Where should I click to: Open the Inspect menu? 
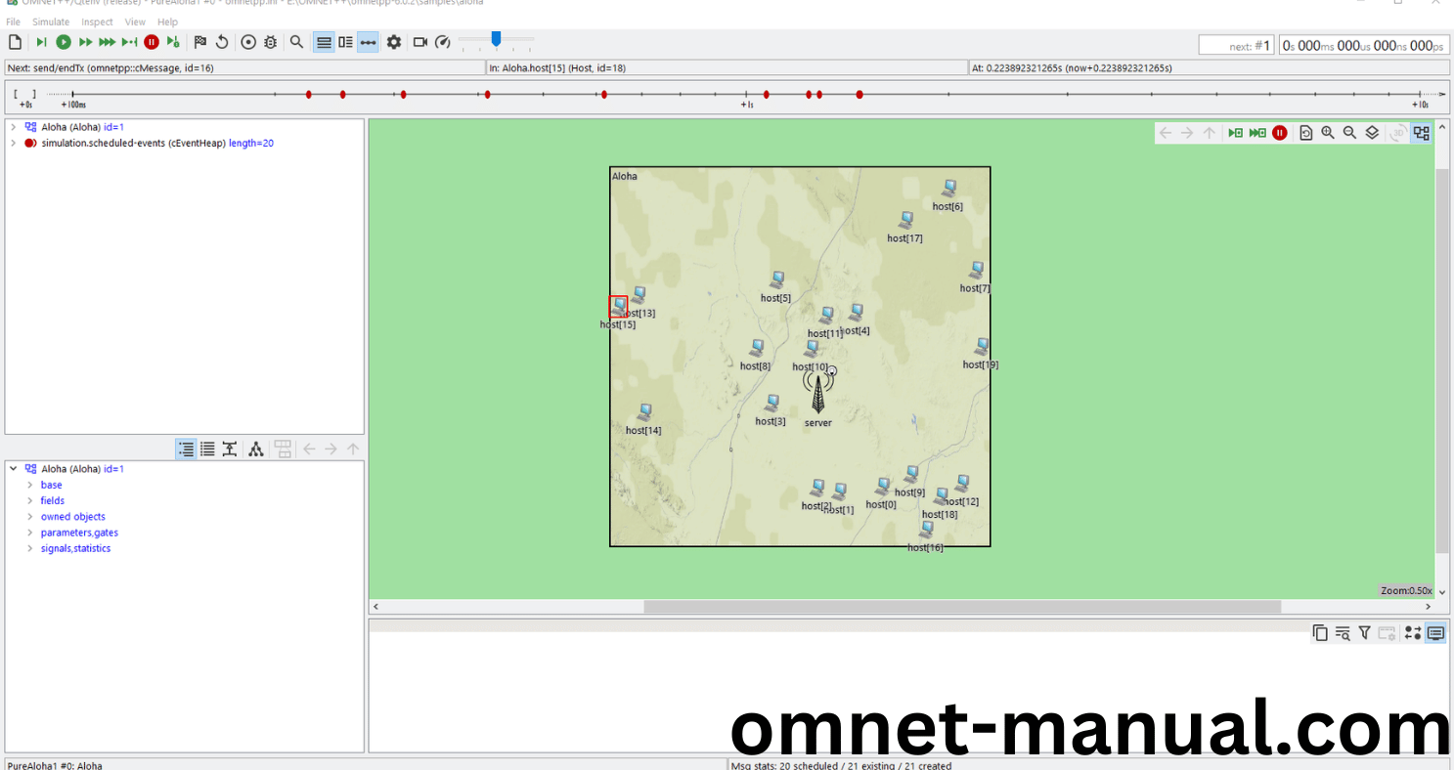click(x=97, y=21)
